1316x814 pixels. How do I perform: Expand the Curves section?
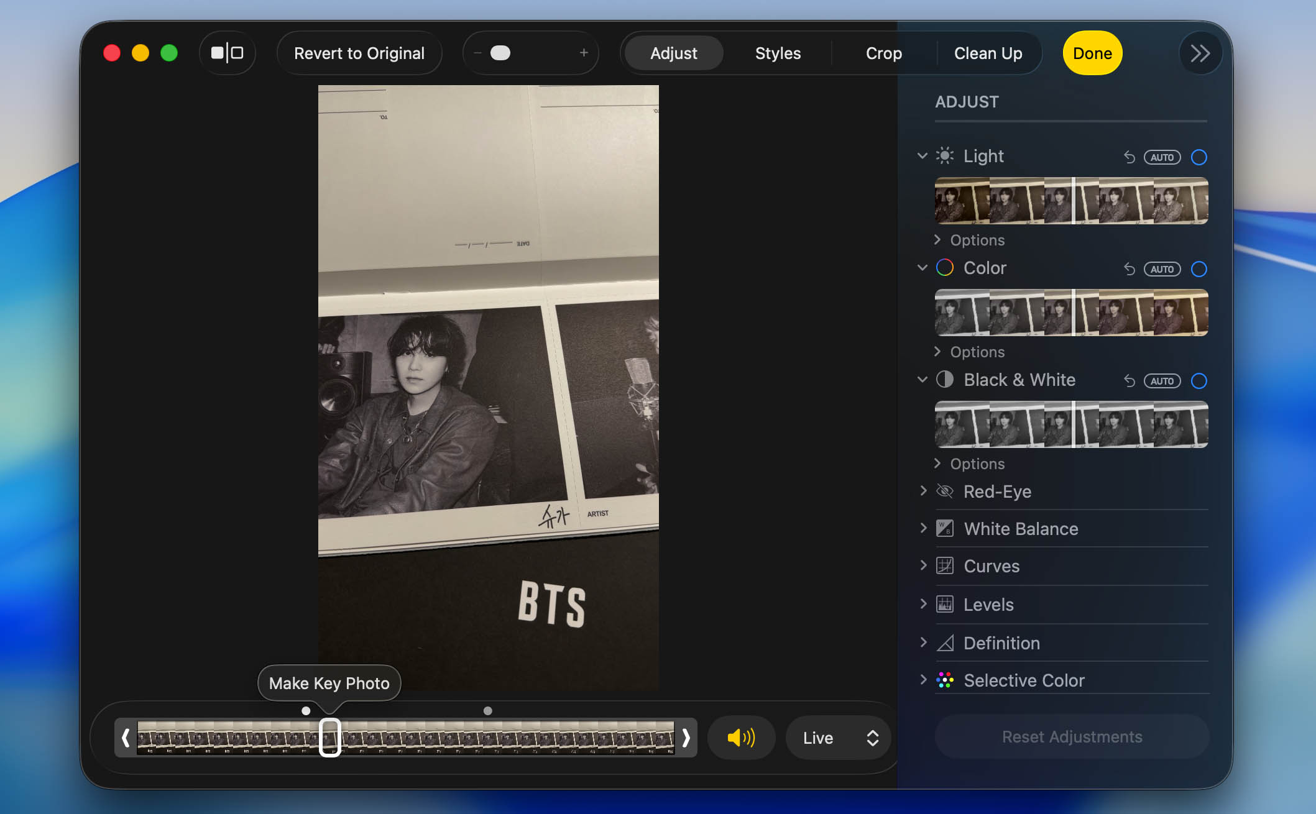pos(923,565)
